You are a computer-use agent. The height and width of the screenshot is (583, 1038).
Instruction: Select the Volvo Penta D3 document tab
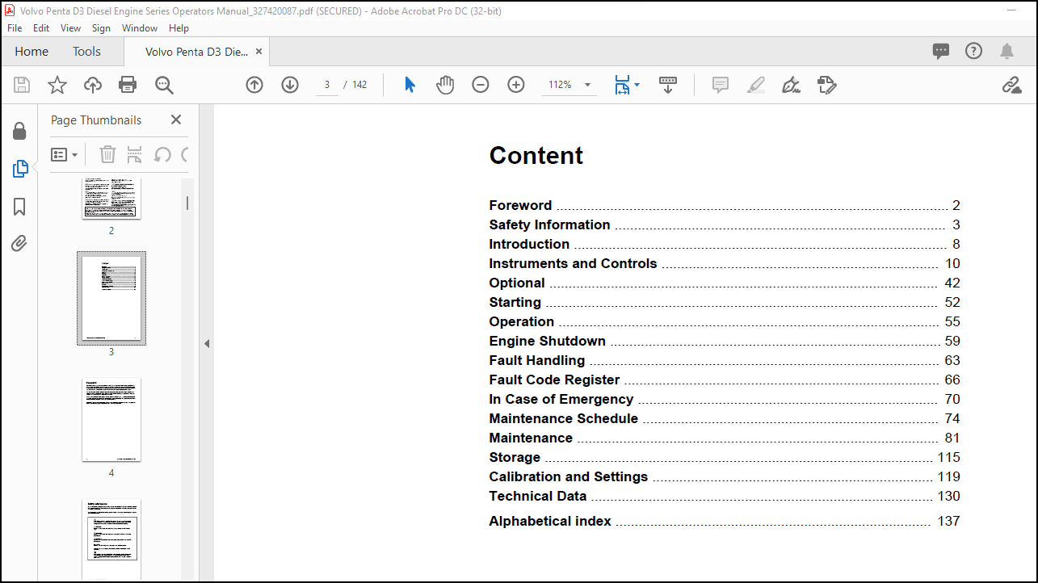pyautogui.click(x=196, y=52)
